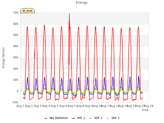Screen dimensions: 164x123
Task: Click the Energy (W/m2) axis label
Action: pyautogui.click(x=3, y=58)
